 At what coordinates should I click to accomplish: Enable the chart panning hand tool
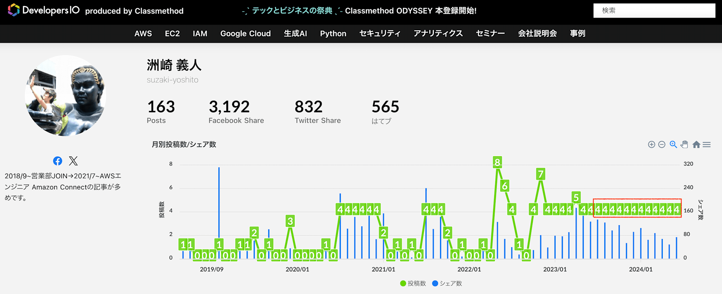[x=684, y=144]
